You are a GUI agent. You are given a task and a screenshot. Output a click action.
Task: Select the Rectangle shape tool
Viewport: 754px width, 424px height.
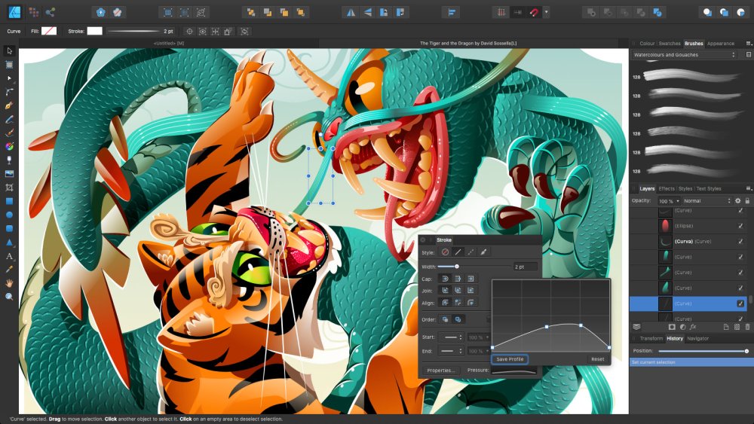(x=9, y=201)
